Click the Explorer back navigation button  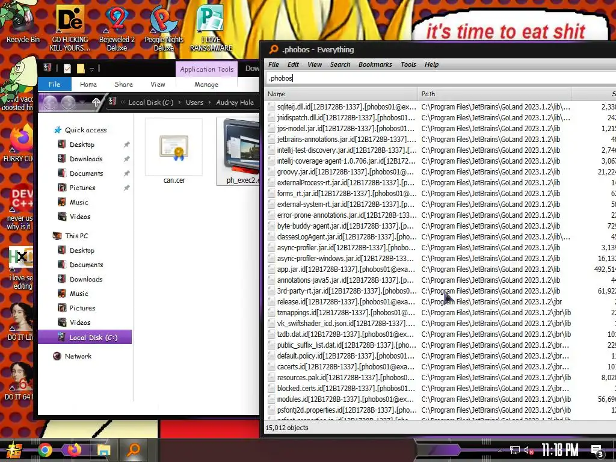(51, 102)
